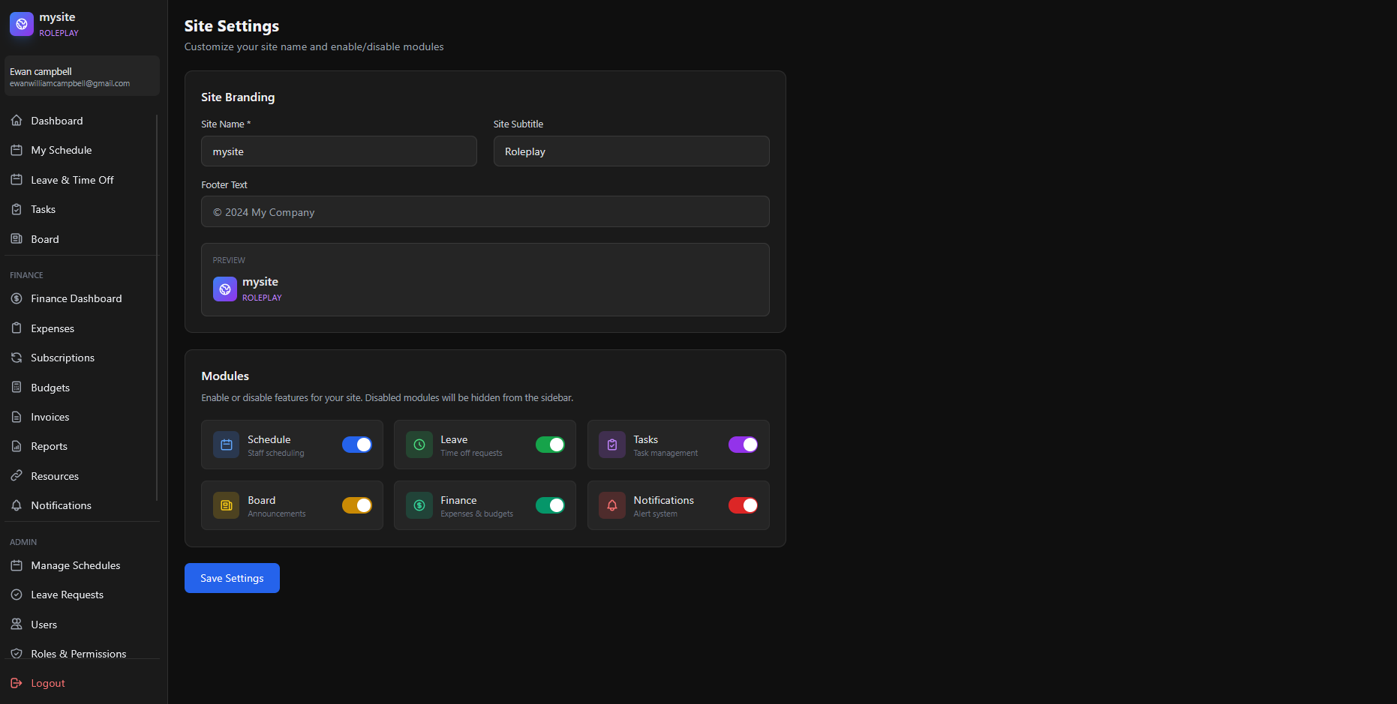
Task: Click the Users icon in admin section
Action: click(x=17, y=625)
